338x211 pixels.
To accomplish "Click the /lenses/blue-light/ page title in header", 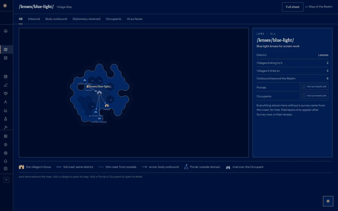I will 36,7.
